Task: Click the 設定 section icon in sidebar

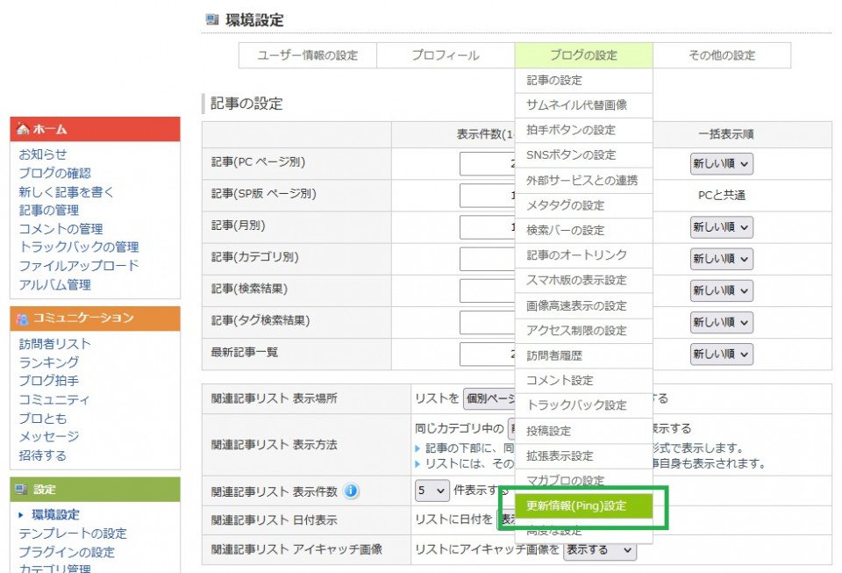Action: [x=23, y=490]
